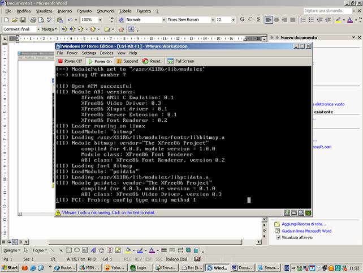Justify text in Word toolbar

coord(293,20)
